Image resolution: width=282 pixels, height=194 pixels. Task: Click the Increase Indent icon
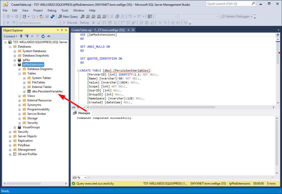click(178, 23)
